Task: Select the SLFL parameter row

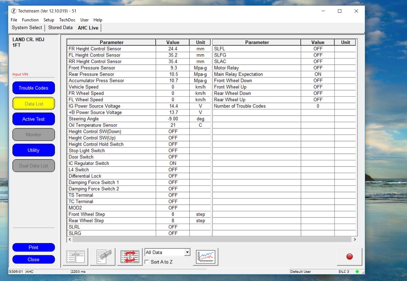Action: click(284, 49)
